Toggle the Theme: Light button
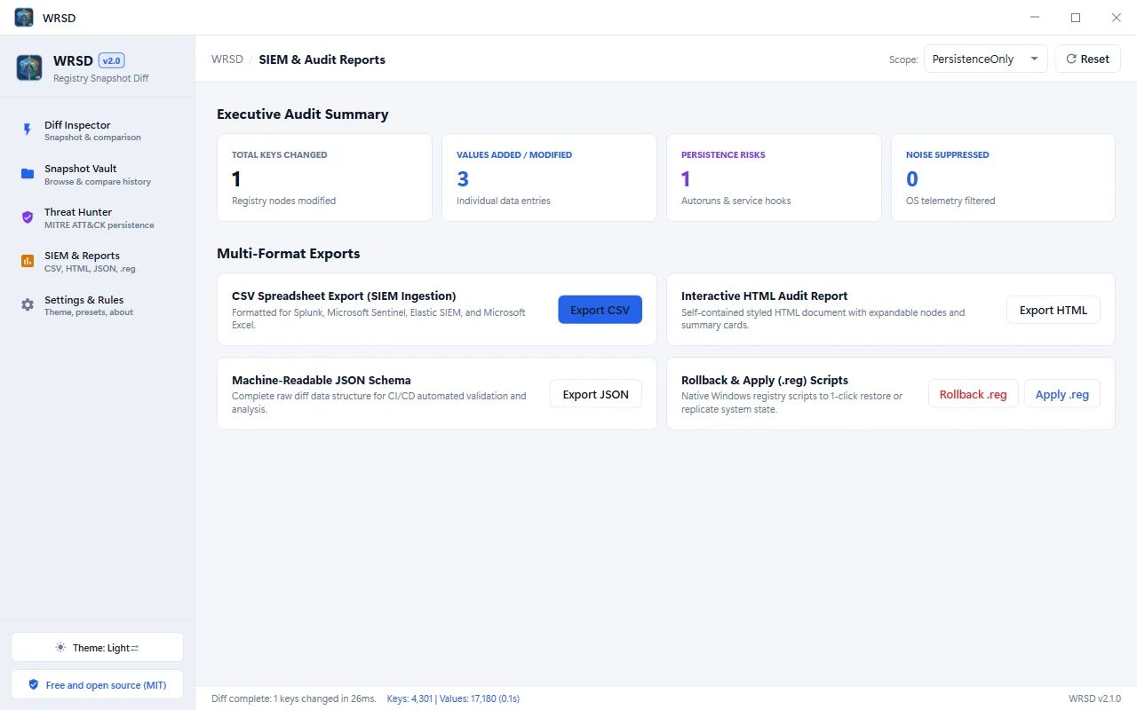This screenshot has width=1137, height=710. 98,648
